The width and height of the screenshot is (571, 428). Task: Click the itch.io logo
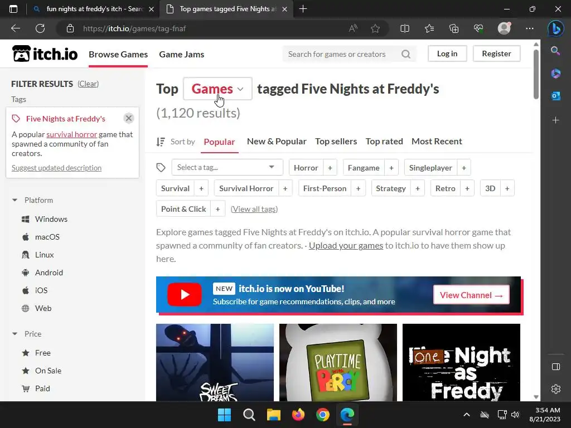tap(45, 54)
